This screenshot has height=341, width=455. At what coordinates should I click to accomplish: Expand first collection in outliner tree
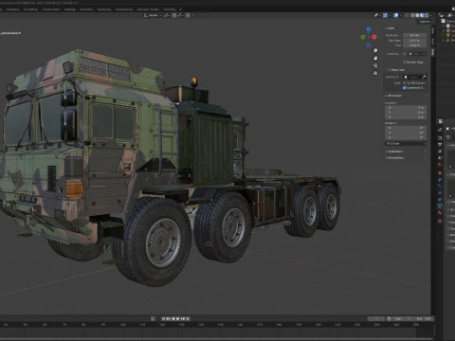[443, 26]
